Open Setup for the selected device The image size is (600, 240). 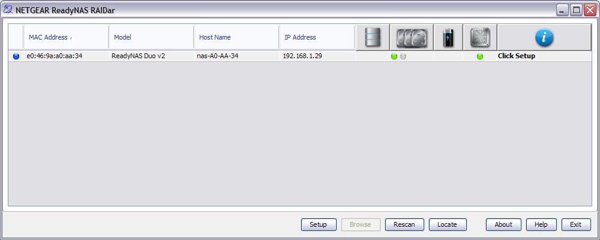pos(319,224)
